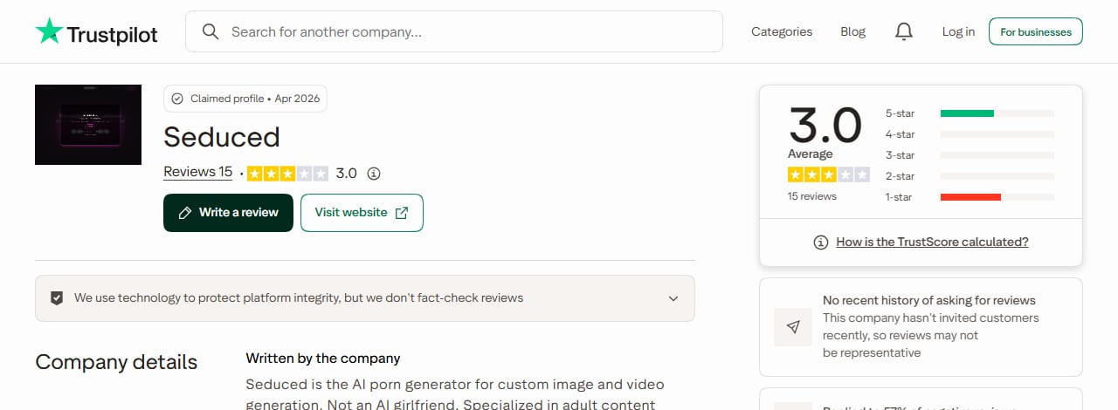This screenshot has height=410, width=1118.
Task: Click the info icon next to 3.0 rating
Action: [374, 174]
